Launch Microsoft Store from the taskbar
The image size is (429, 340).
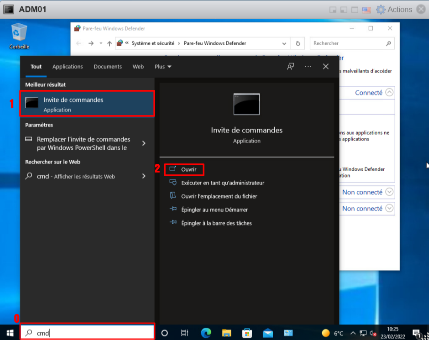click(247, 333)
